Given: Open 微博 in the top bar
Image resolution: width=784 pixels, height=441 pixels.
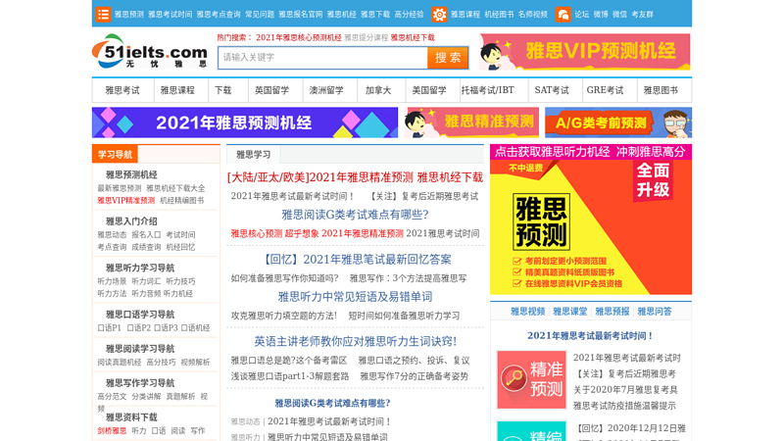Looking at the screenshot, I should tap(601, 15).
